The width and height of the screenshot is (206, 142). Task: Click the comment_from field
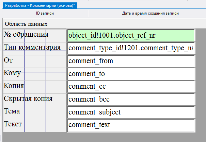click(131, 61)
